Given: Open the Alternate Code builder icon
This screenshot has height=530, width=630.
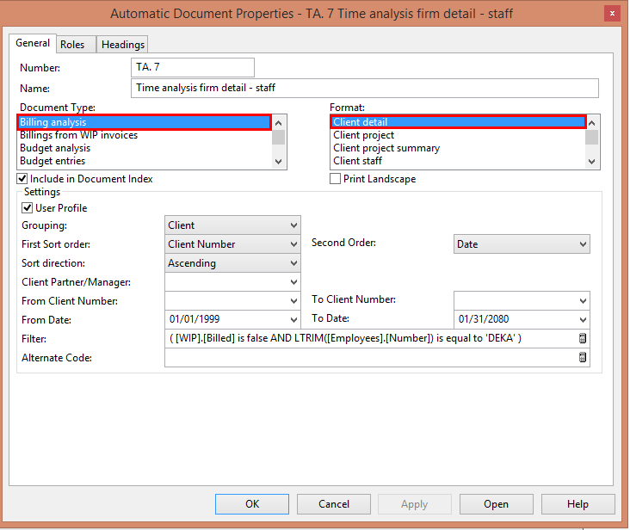Looking at the screenshot, I should coord(582,357).
